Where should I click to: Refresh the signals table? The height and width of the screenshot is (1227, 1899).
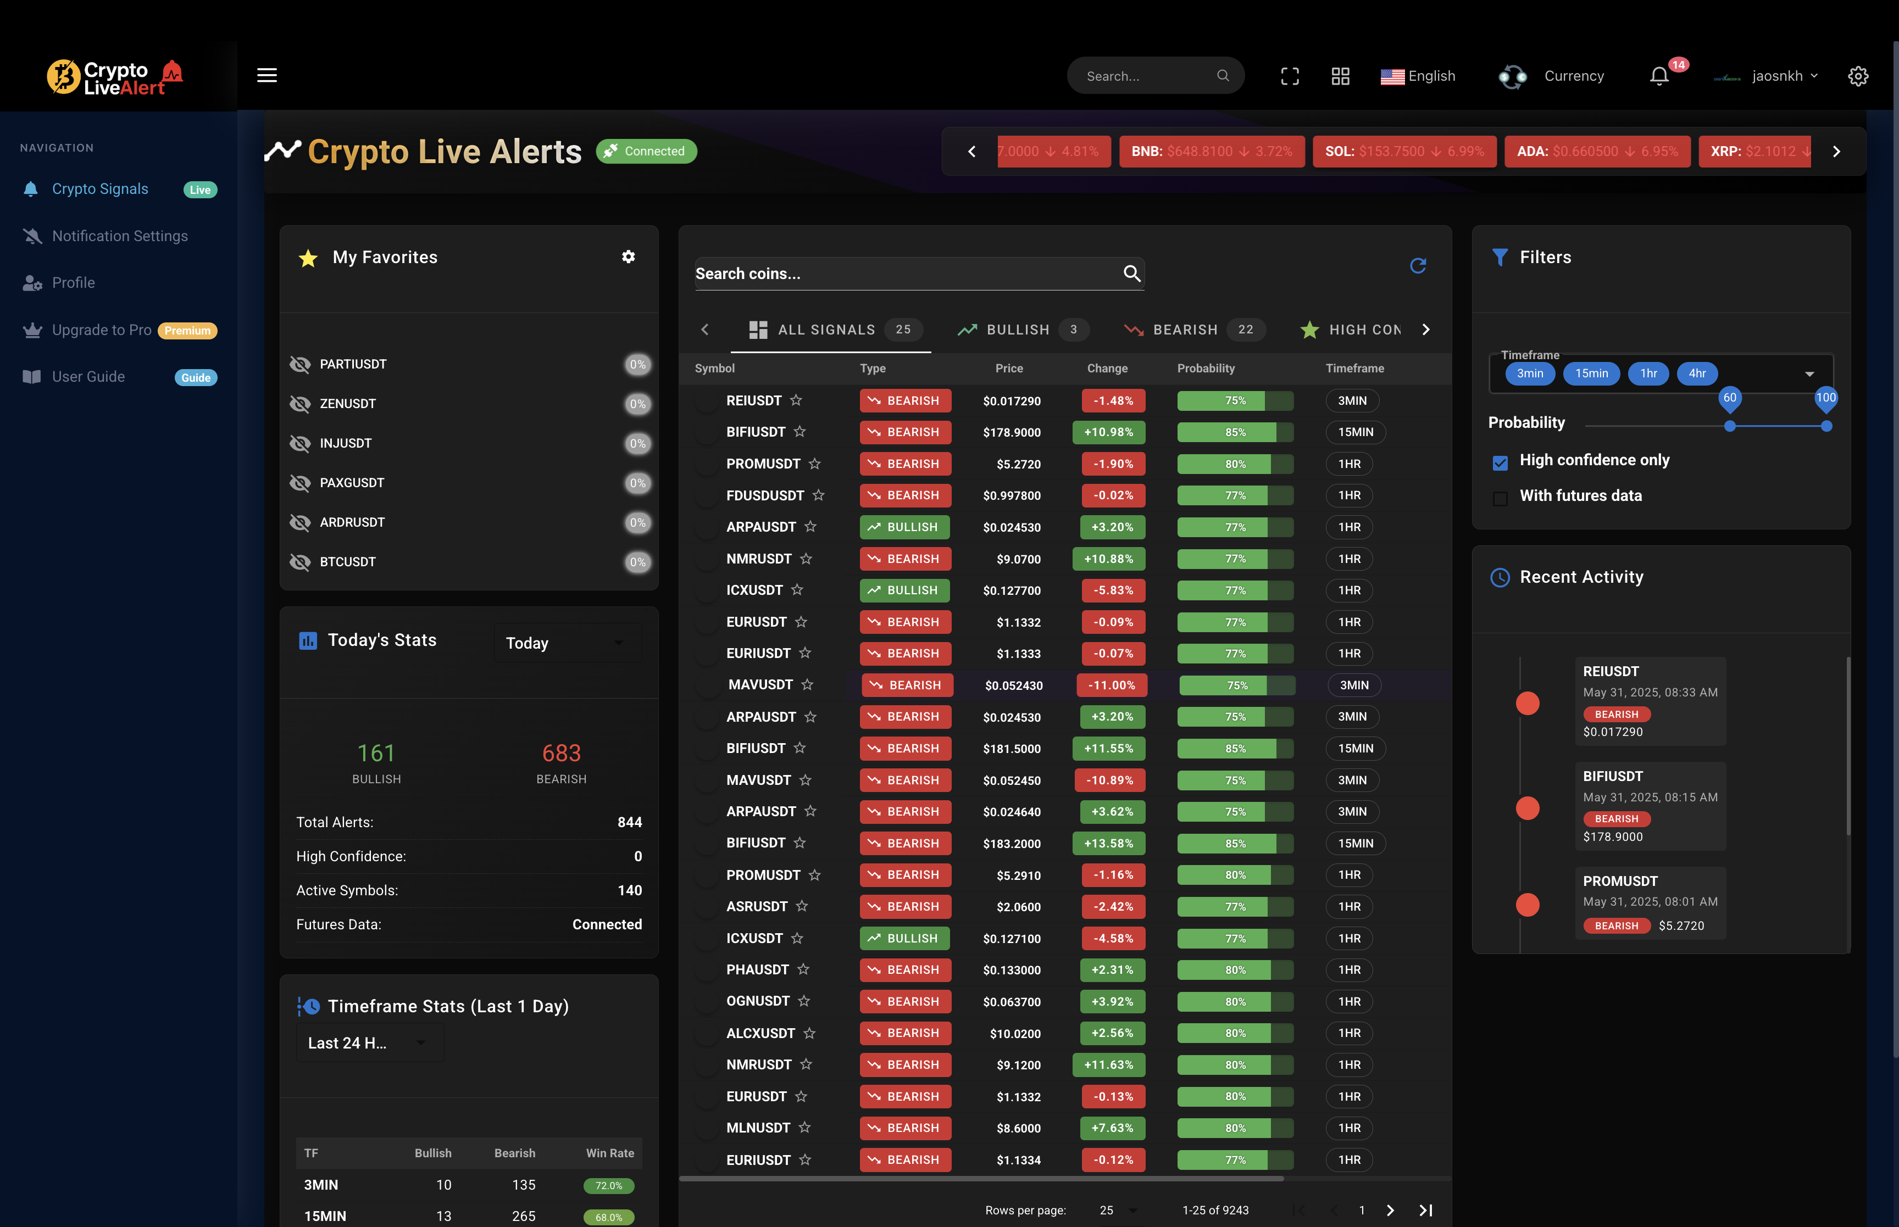(x=1418, y=266)
